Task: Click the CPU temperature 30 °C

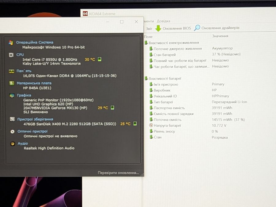Action: [90, 60]
